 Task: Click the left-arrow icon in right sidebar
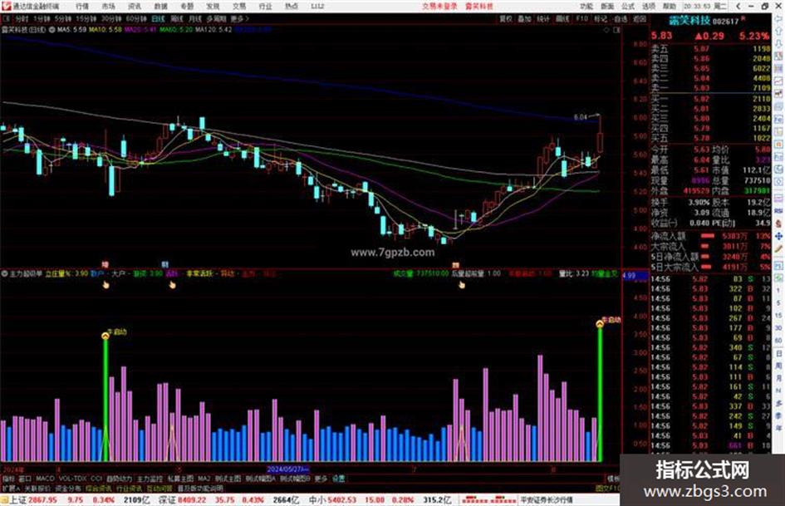pyautogui.click(x=779, y=20)
